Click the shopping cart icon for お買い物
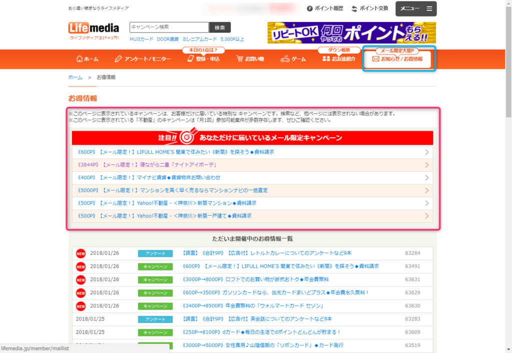Screen dimensions: 512x353 pyautogui.click(x=239, y=59)
